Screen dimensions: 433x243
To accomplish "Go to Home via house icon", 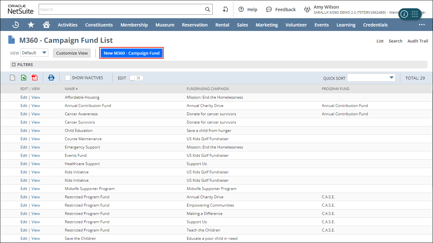I will coord(46,25).
